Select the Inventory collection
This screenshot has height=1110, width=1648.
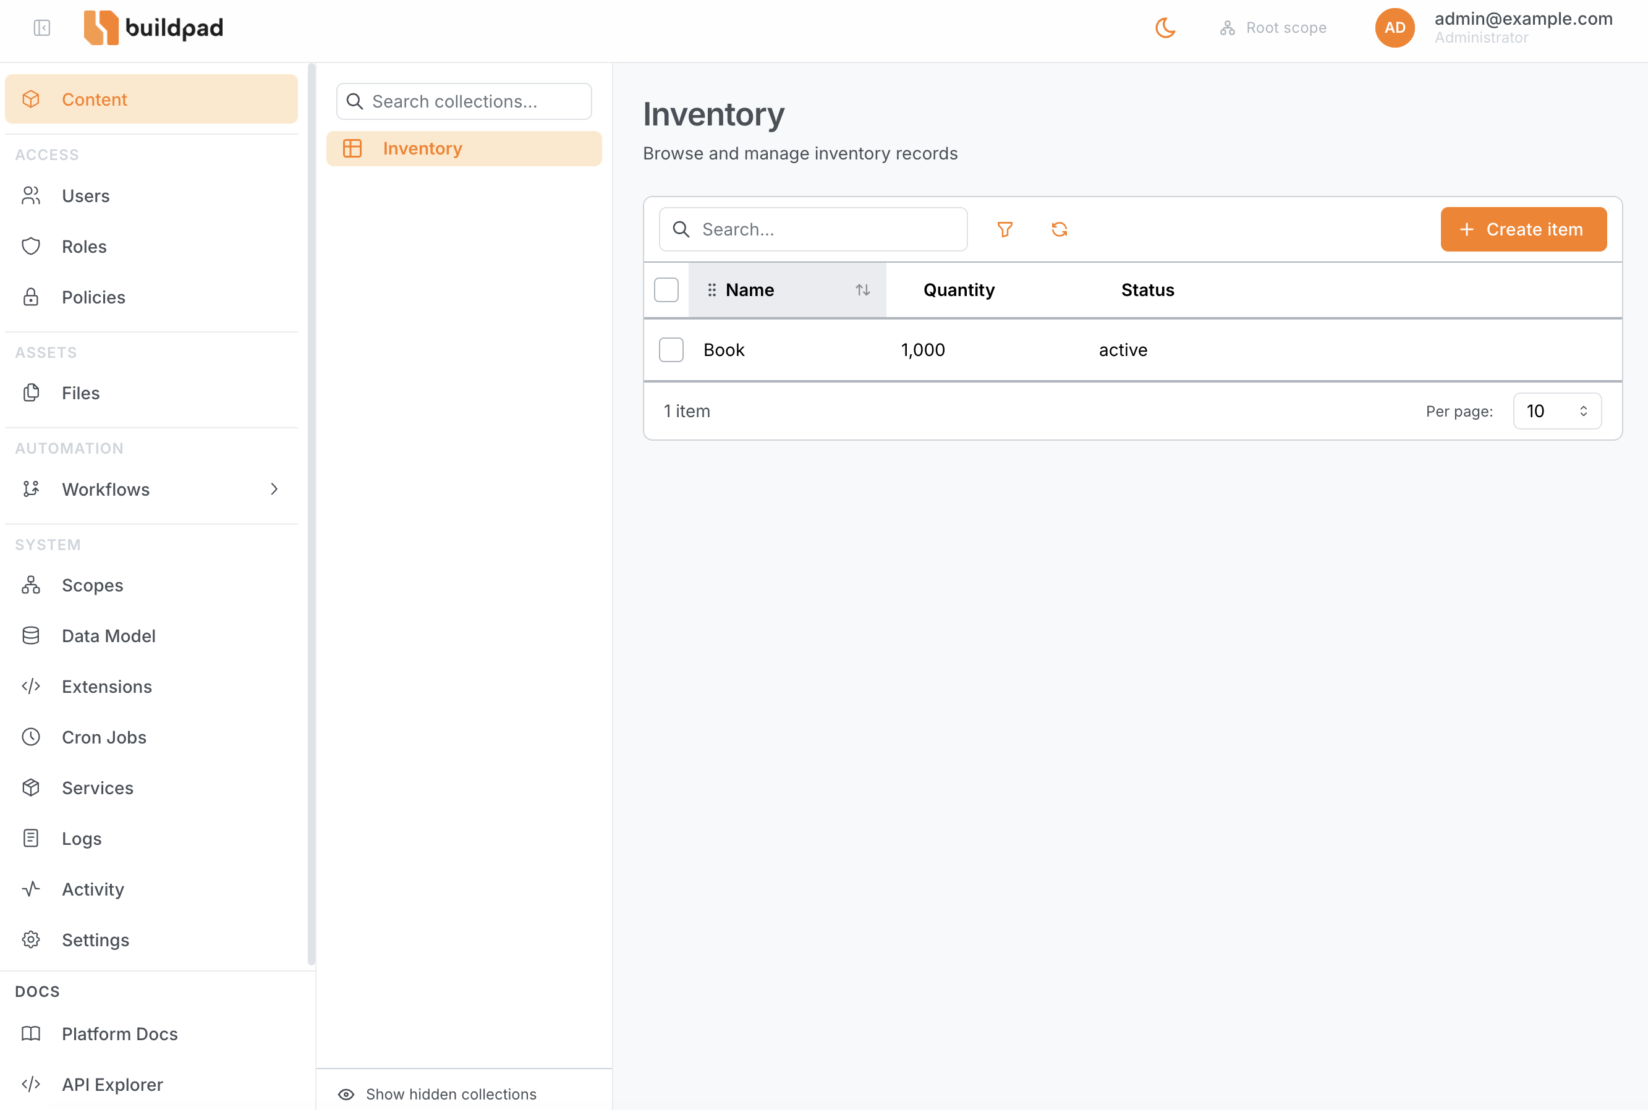click(464, 149)
